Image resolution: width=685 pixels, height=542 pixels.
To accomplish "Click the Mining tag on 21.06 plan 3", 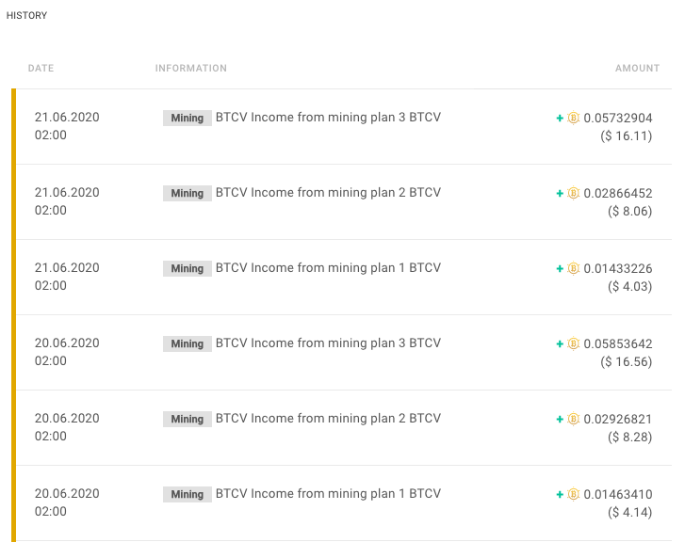I will pos(187,119).
